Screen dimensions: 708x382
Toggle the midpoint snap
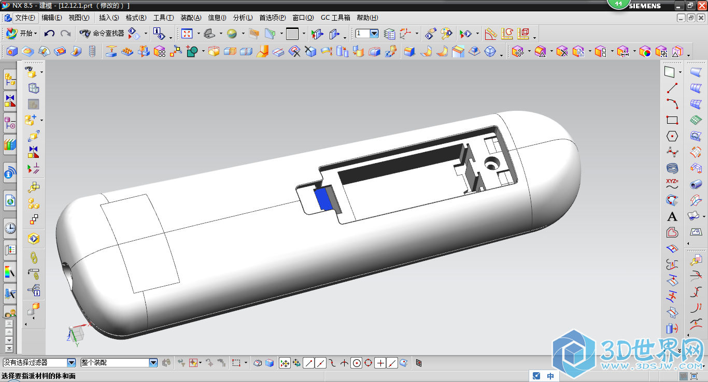[x=320, y=363]
